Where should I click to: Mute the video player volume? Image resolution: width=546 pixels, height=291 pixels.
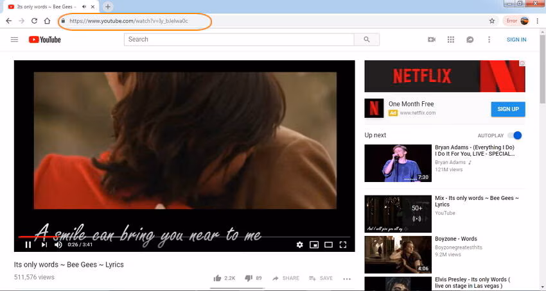coord(58,245)
